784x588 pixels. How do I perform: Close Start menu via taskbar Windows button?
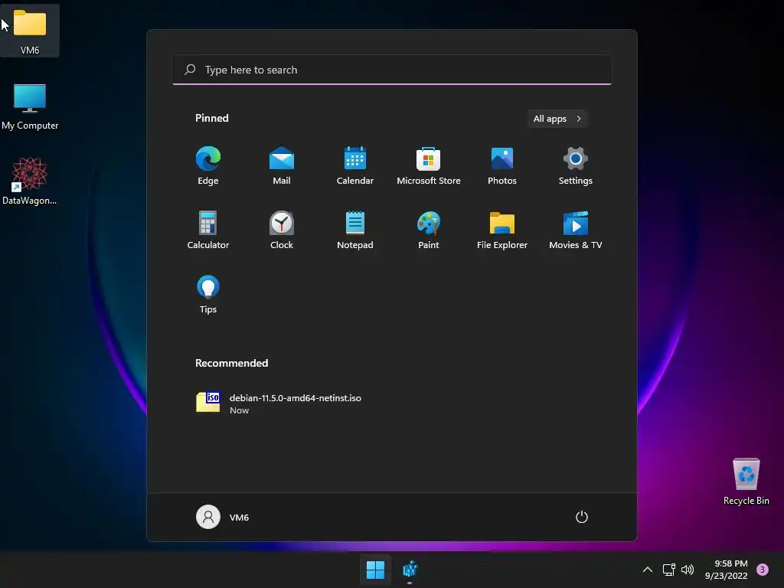tap(375, 570)
